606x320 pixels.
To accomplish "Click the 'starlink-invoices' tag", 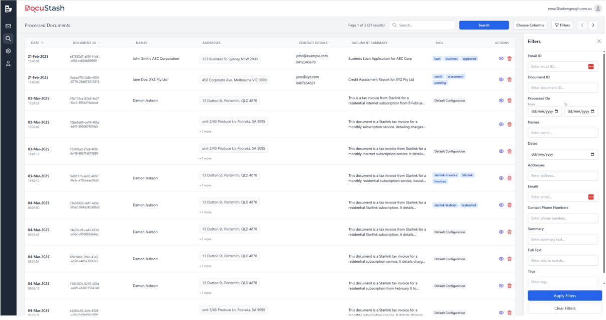I will coord(446,175).
